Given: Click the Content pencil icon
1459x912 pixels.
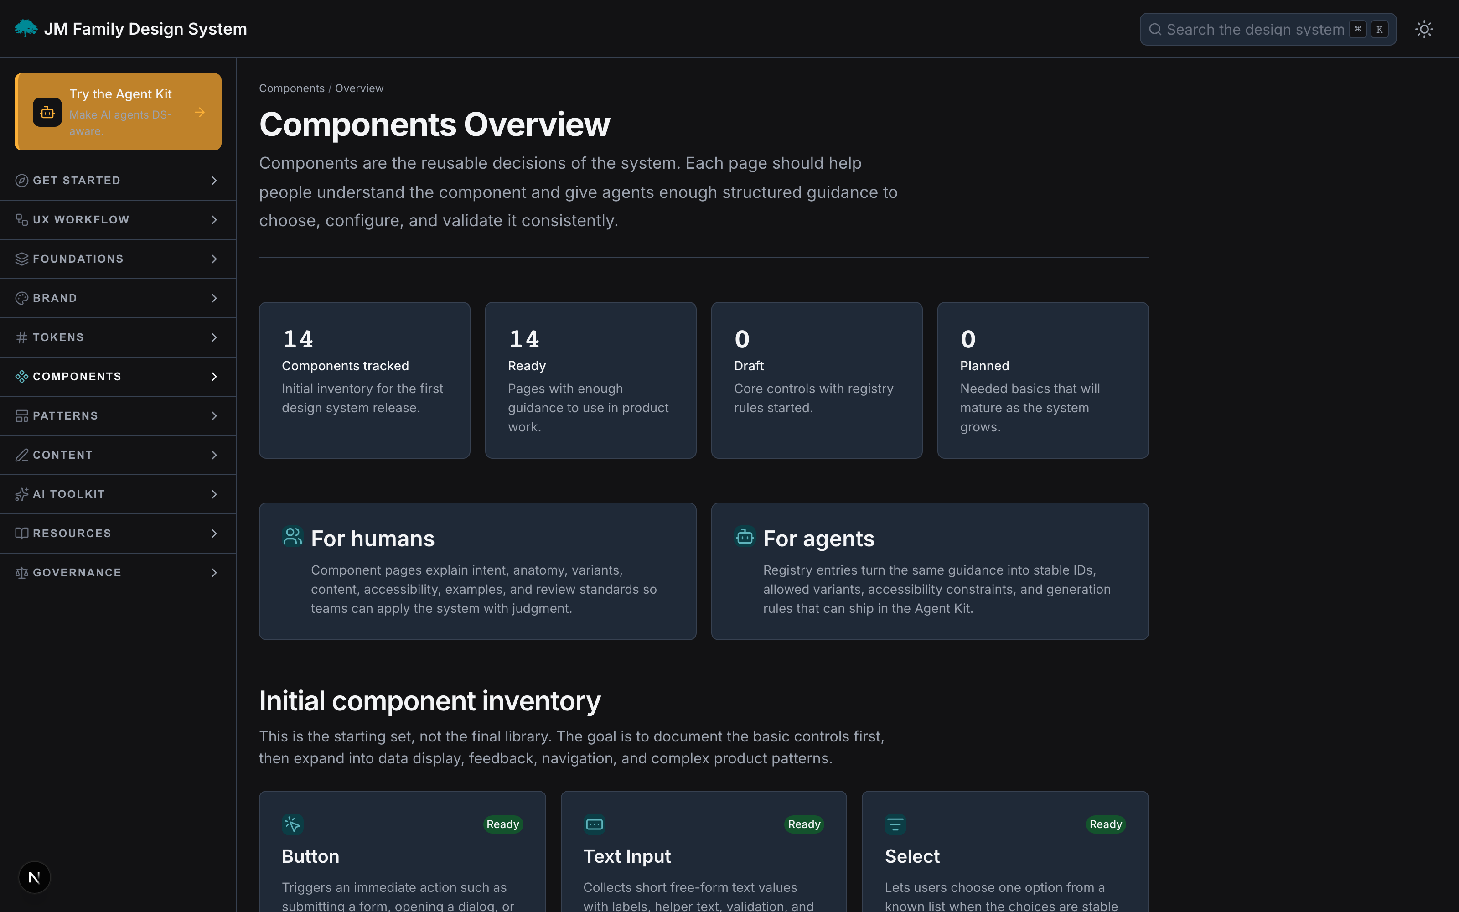Looking at the screenshot, I should point(22,455).
